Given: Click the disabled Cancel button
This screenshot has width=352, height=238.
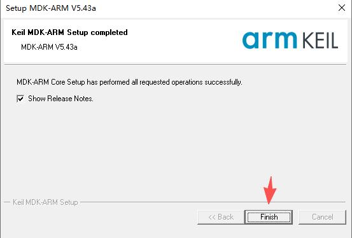Looking at the screenshot, I should (x=322, y=217).
